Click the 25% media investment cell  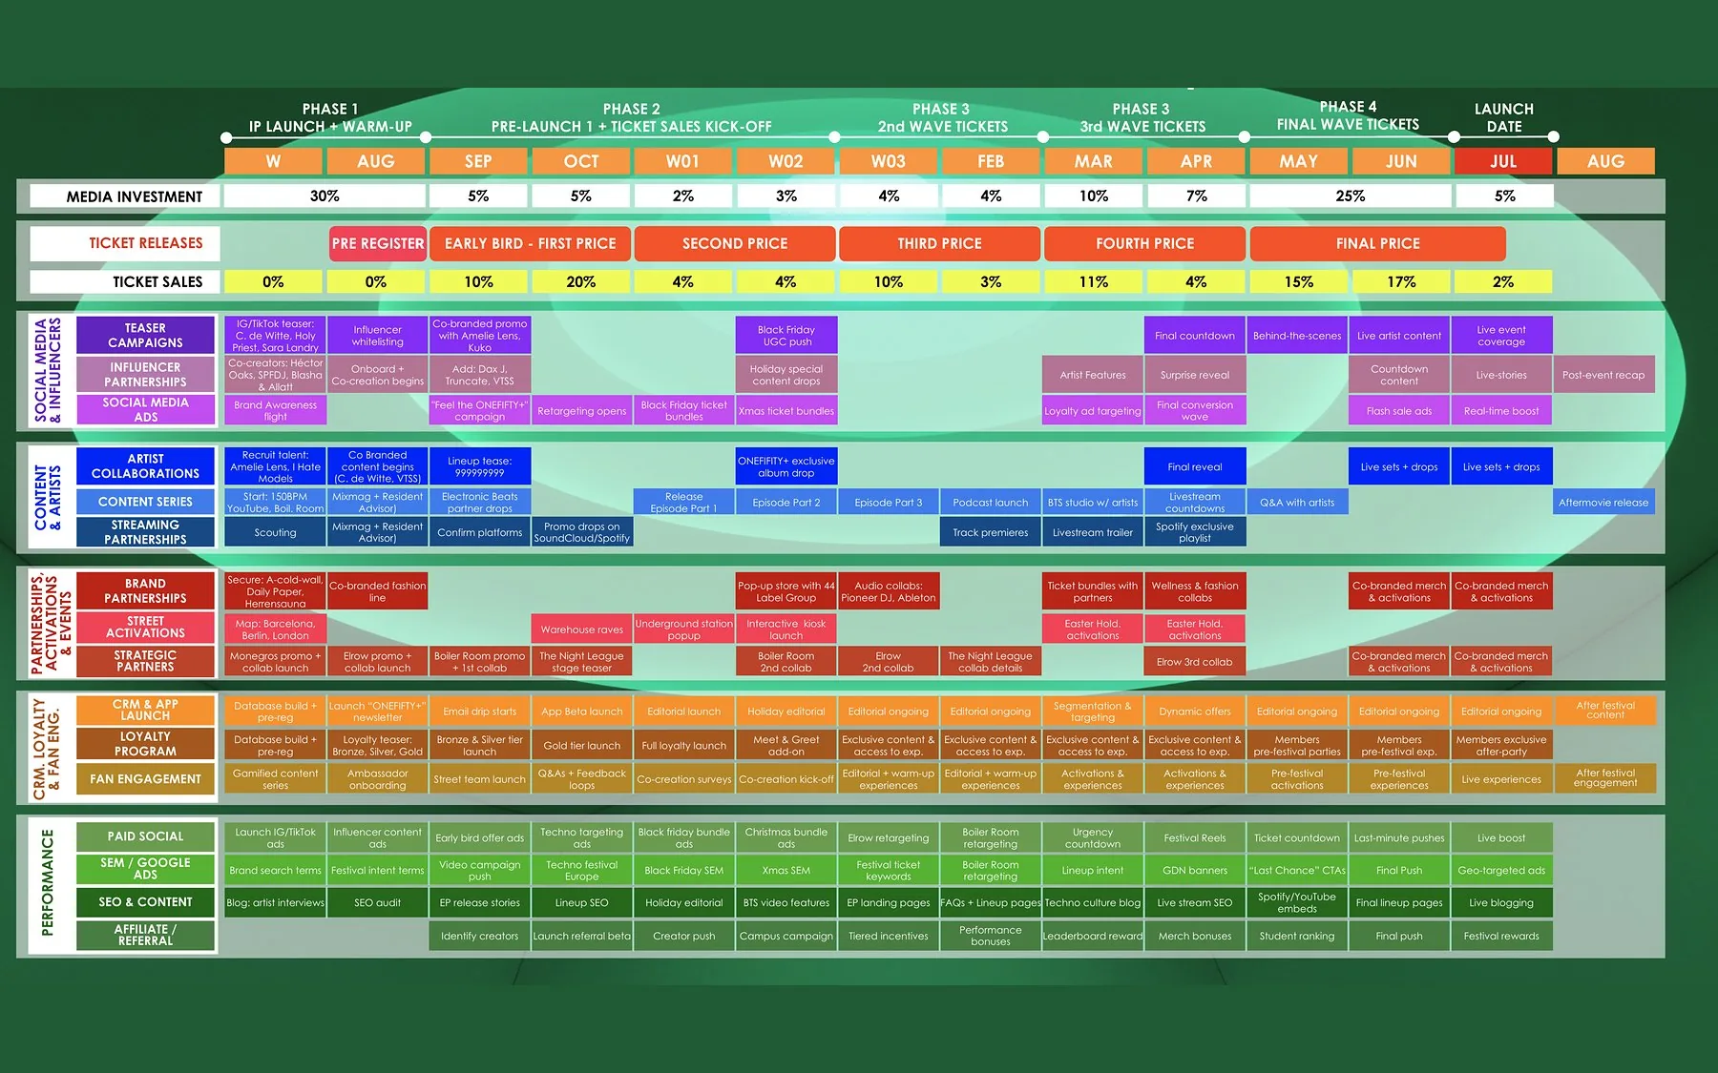[x=1350, y=196]
